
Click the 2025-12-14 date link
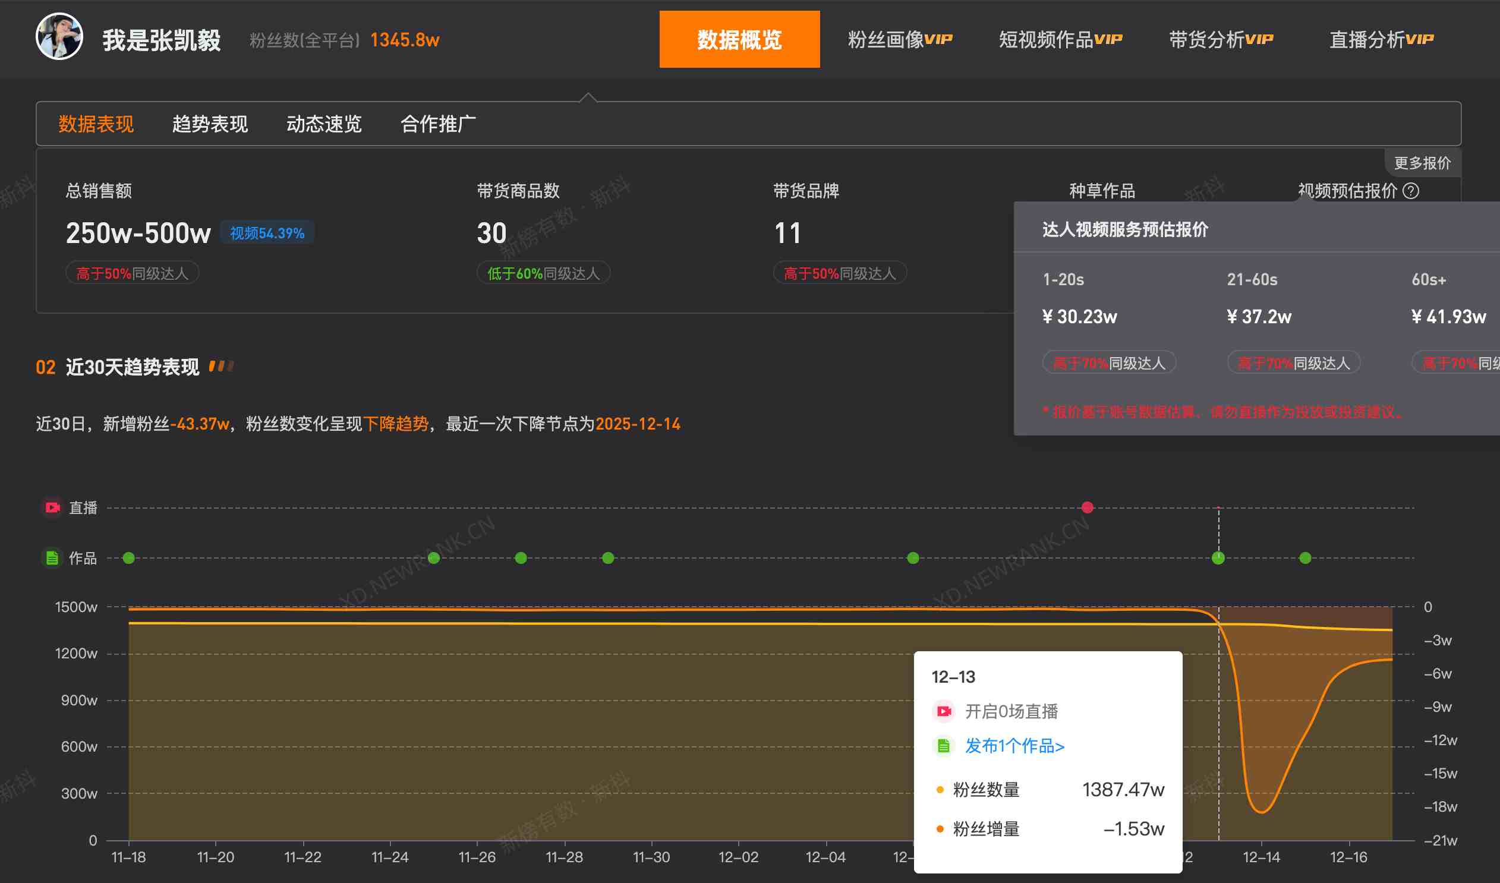tap(638, 424)
